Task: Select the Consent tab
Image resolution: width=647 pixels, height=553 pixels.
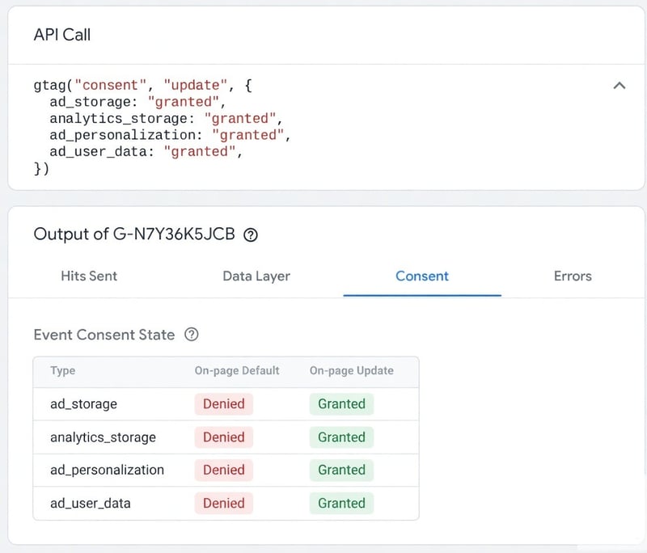Action: (x=422, y=276)
